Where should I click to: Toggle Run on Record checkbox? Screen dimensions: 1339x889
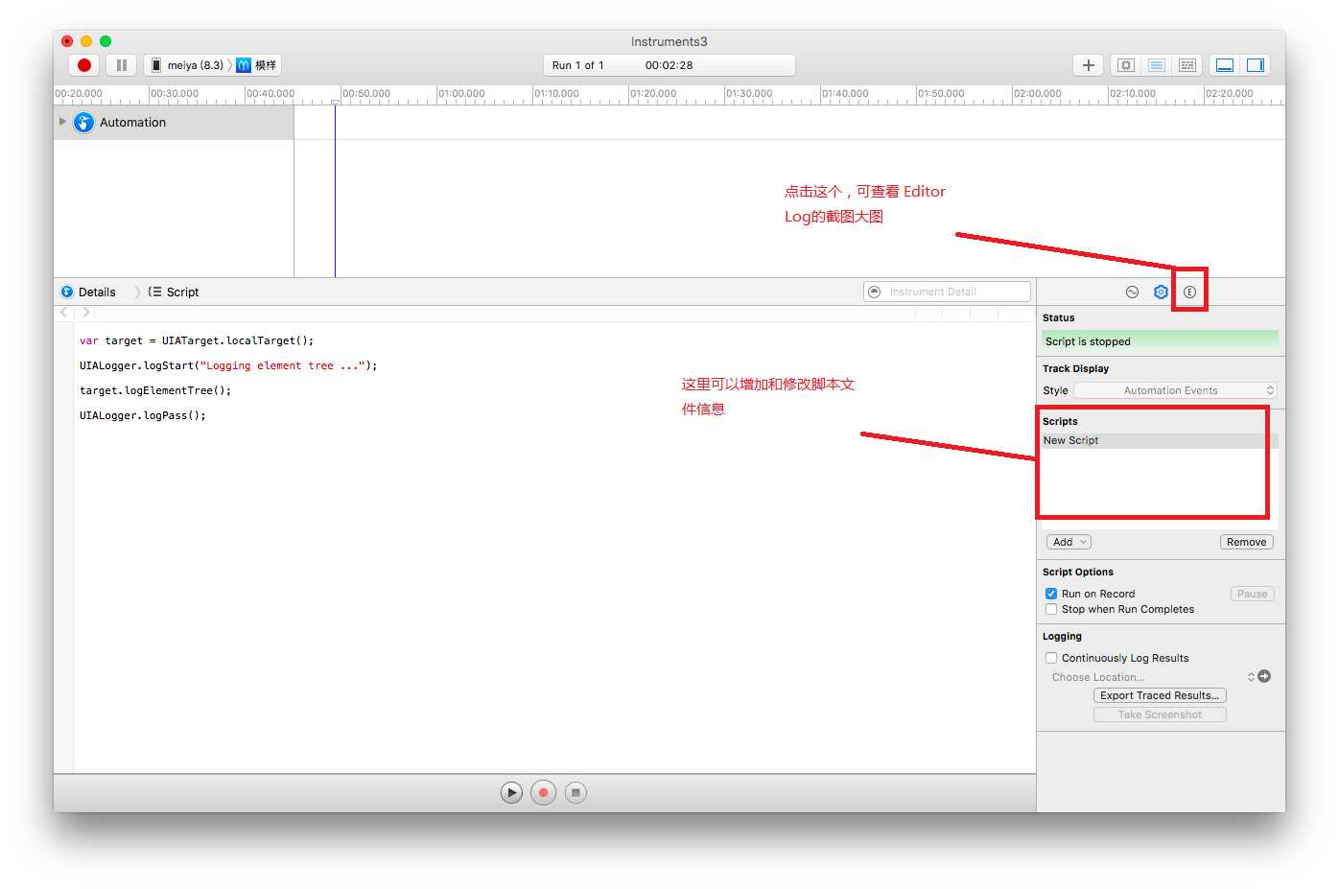[1051, 594]
